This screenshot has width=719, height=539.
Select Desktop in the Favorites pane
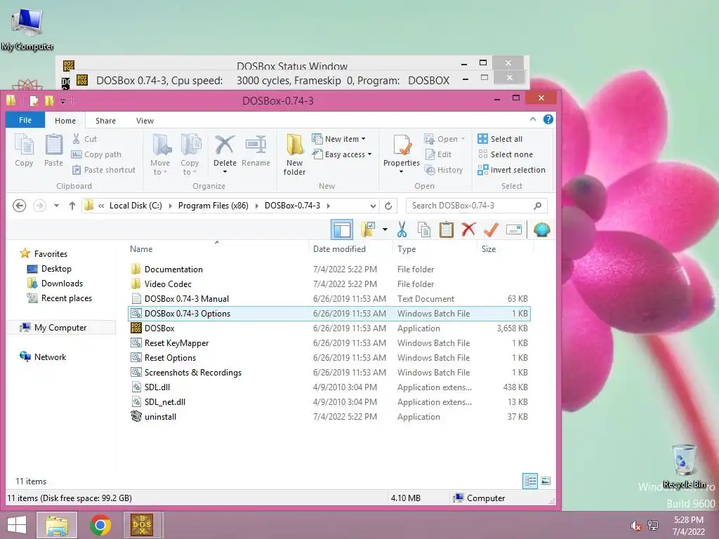tap(56, 269)
